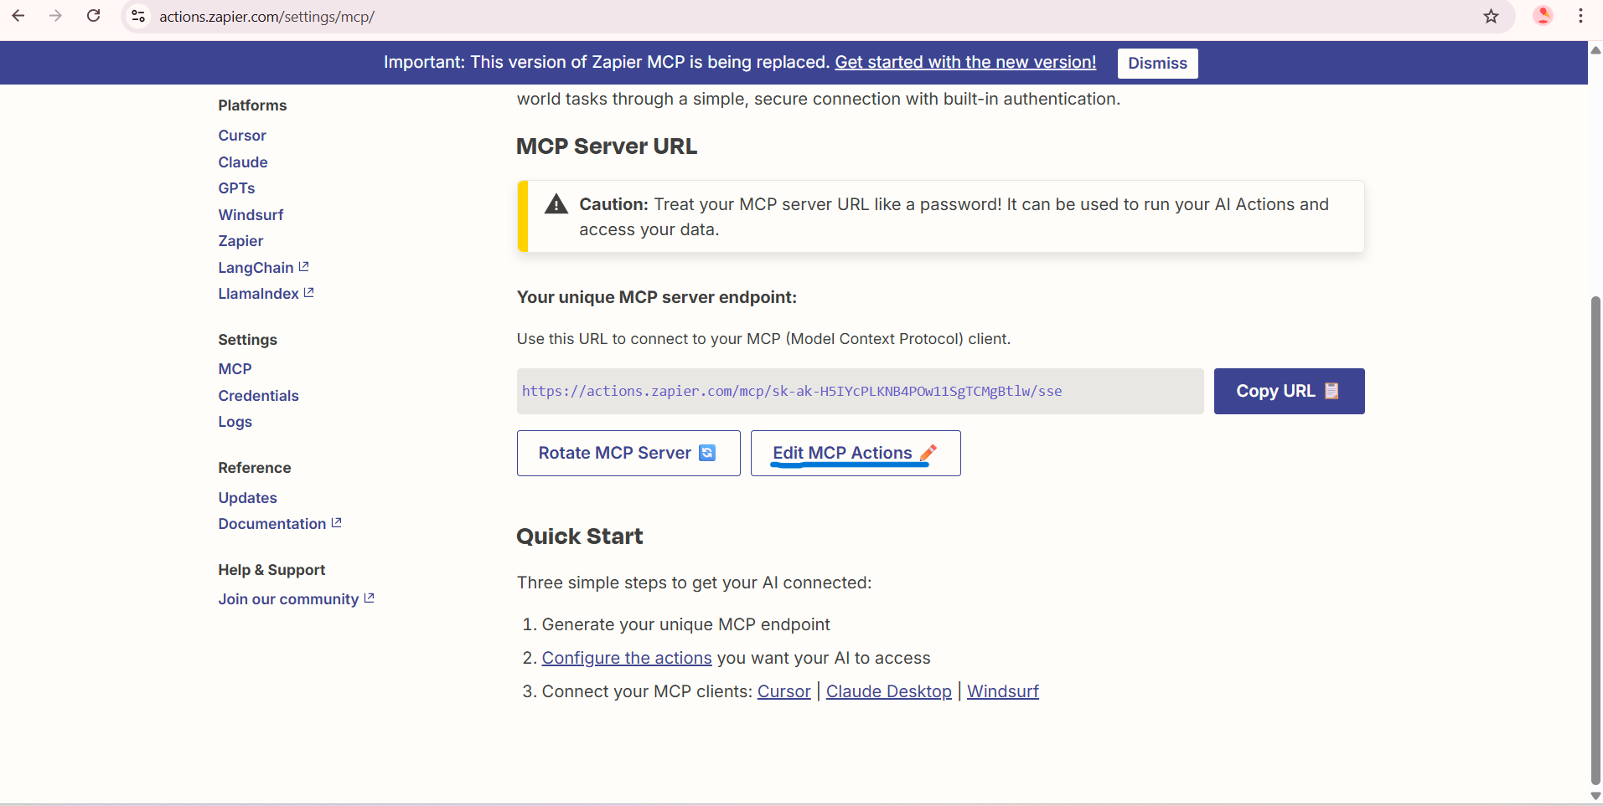Open the Logs settings page
The width and height of the screenshot is (1603, 806).
click(235, 422)
